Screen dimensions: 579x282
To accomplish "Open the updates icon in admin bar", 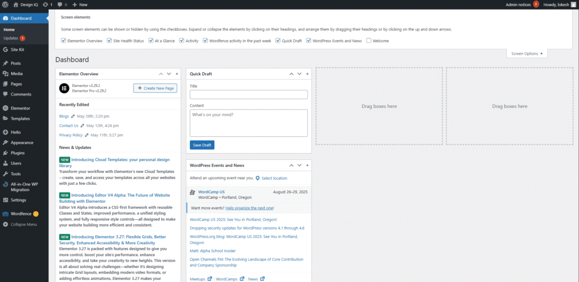I will point(45,5).
